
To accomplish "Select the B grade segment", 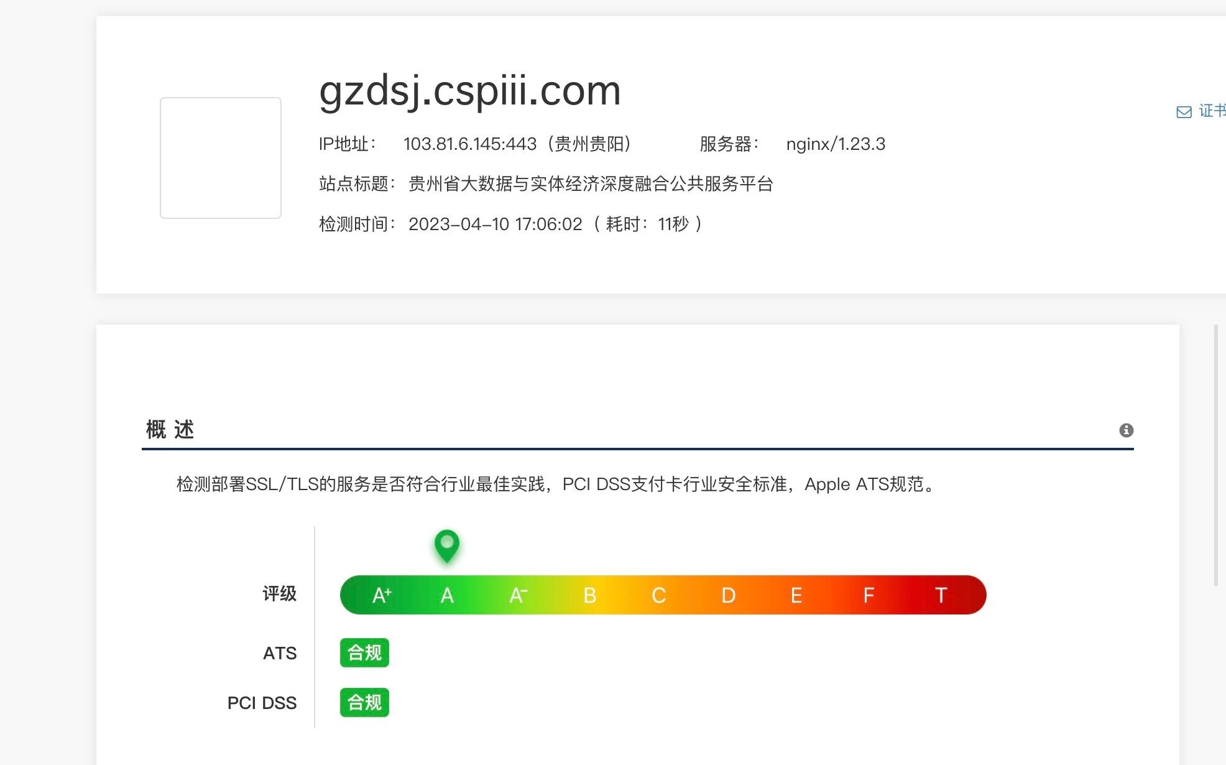I will click(589, 595).
